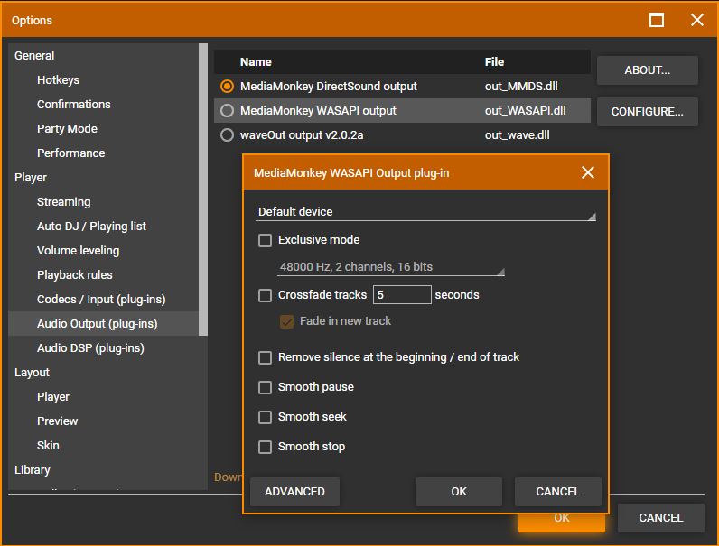This screenshot has width=719, height=546.
Task: Maximize the Options window
Action: [656, 20]
